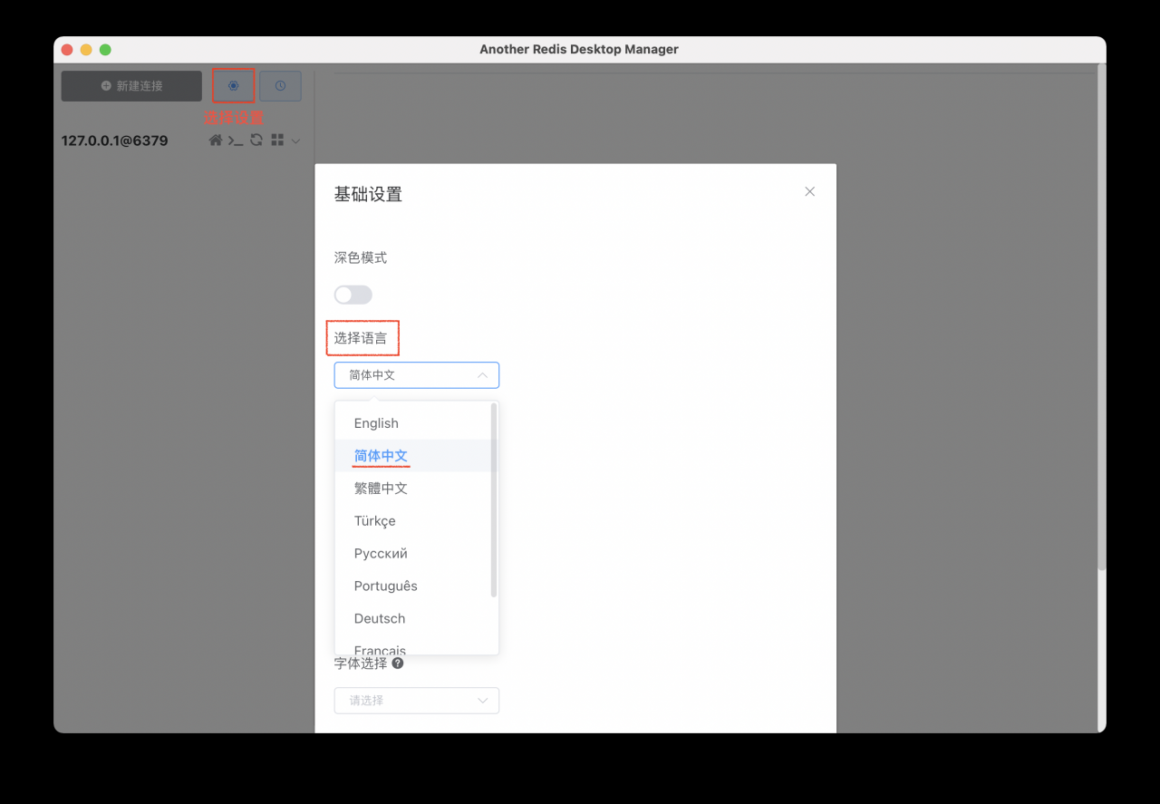
Task: Open the settings gear icon
Action: (x=232, y=85)
